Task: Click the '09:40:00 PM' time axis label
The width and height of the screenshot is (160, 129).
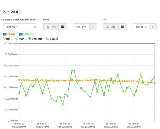Action: 111,127
